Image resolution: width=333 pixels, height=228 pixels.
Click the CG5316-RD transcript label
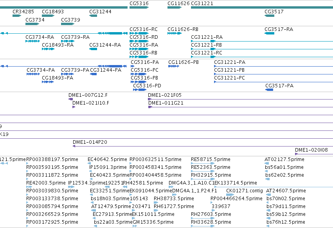pos(144,37)
